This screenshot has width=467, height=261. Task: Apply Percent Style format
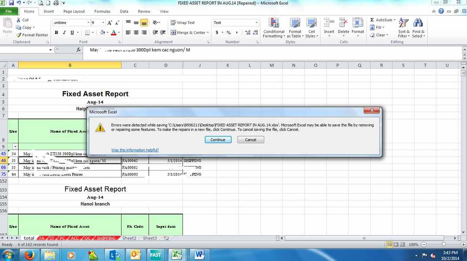[x=228, y=32]
